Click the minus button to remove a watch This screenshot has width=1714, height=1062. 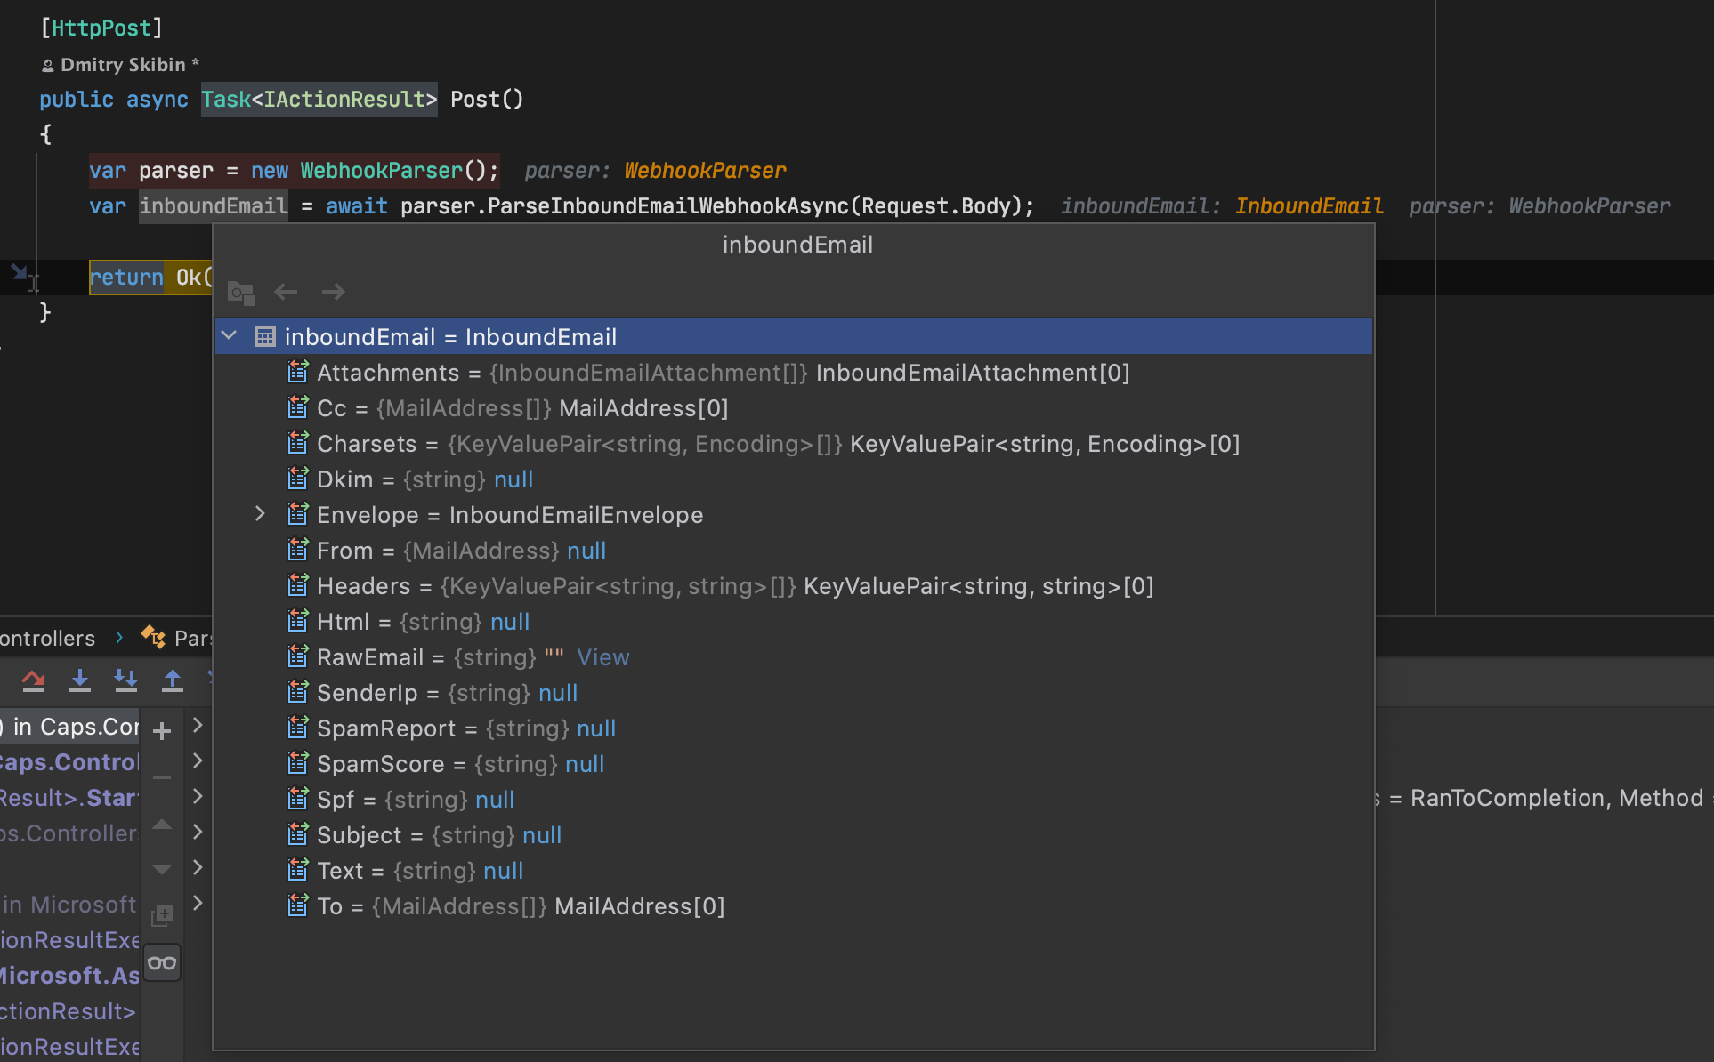(161, 777)
